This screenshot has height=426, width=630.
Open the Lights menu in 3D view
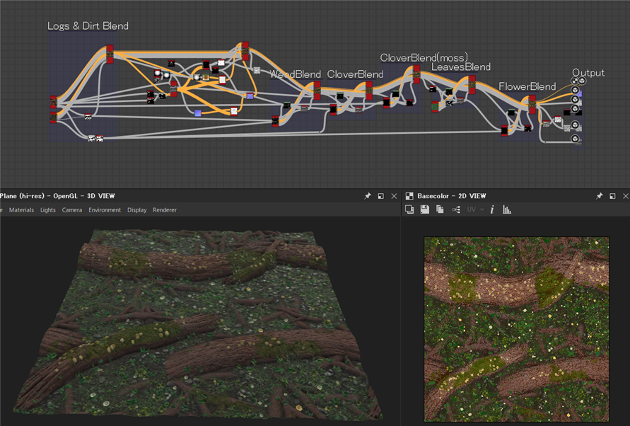[48, 210]
